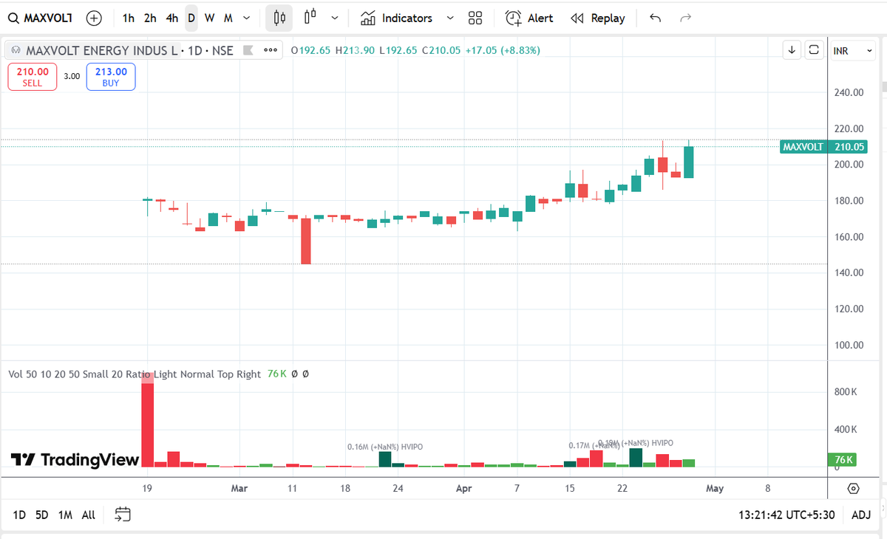Click 0.16M HVIPO volume label
Image resolution: width=887 pixels, height=539 pixels.
385,447
